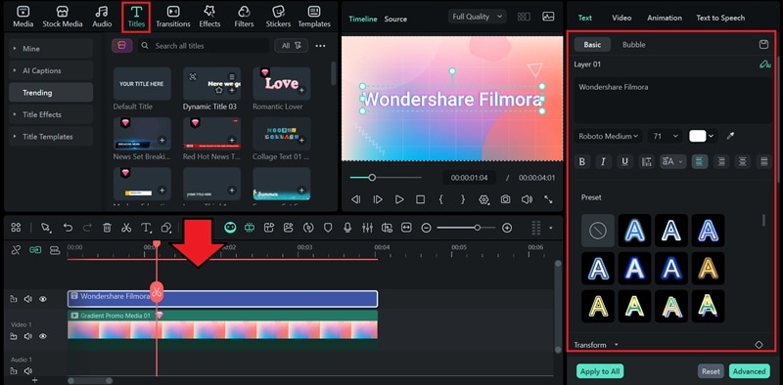783x385 pixels.
Task: Toggle bold text formatting
Action: (x=581, y=161)
